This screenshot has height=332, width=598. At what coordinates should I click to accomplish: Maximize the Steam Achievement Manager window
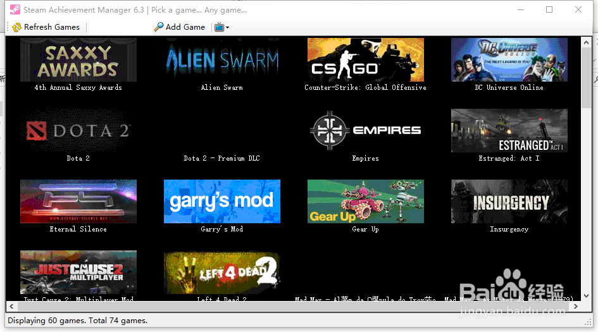(x=549, y=9)
